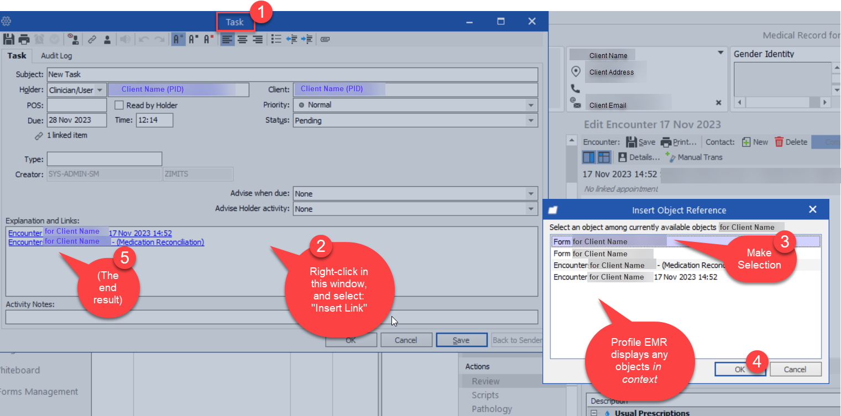Click the Manual Trans icon
Image resolution: width=841 pixels, height=416 pixels.
[671, 157]
